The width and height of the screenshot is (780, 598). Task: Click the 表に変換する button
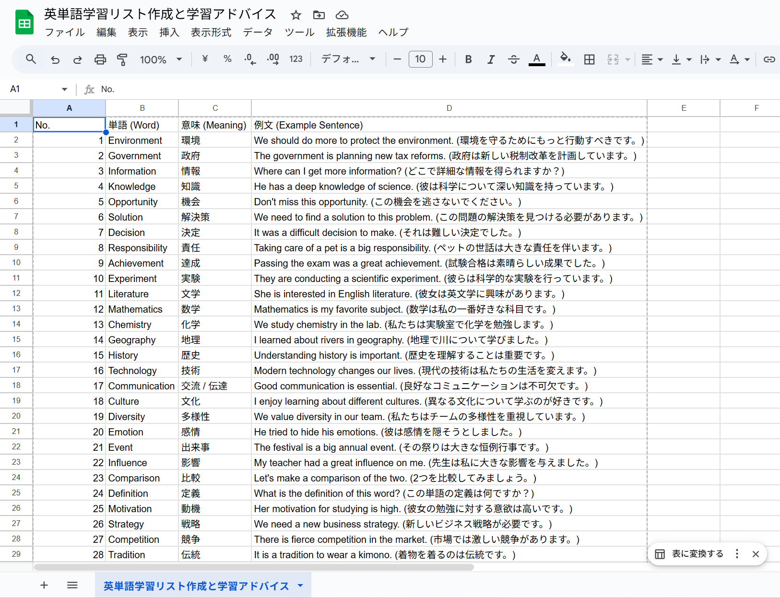689,554
